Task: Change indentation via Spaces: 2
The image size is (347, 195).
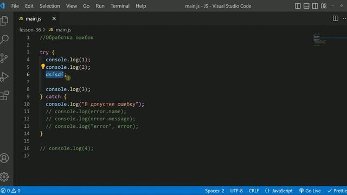Action: tap(215, 191)
